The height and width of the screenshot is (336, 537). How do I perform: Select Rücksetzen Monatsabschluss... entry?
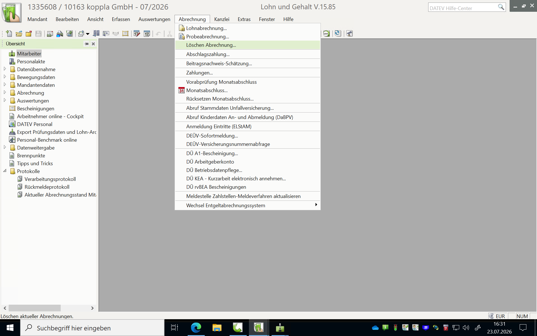coord(248,99)
